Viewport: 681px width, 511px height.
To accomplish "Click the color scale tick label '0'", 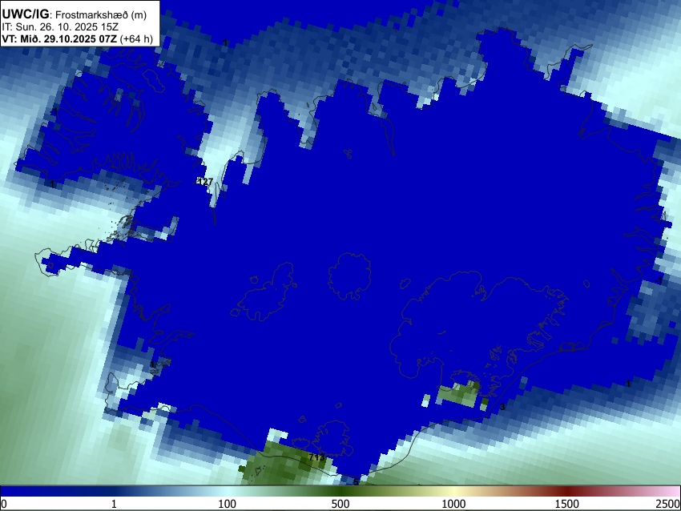I will pos(4,504).
